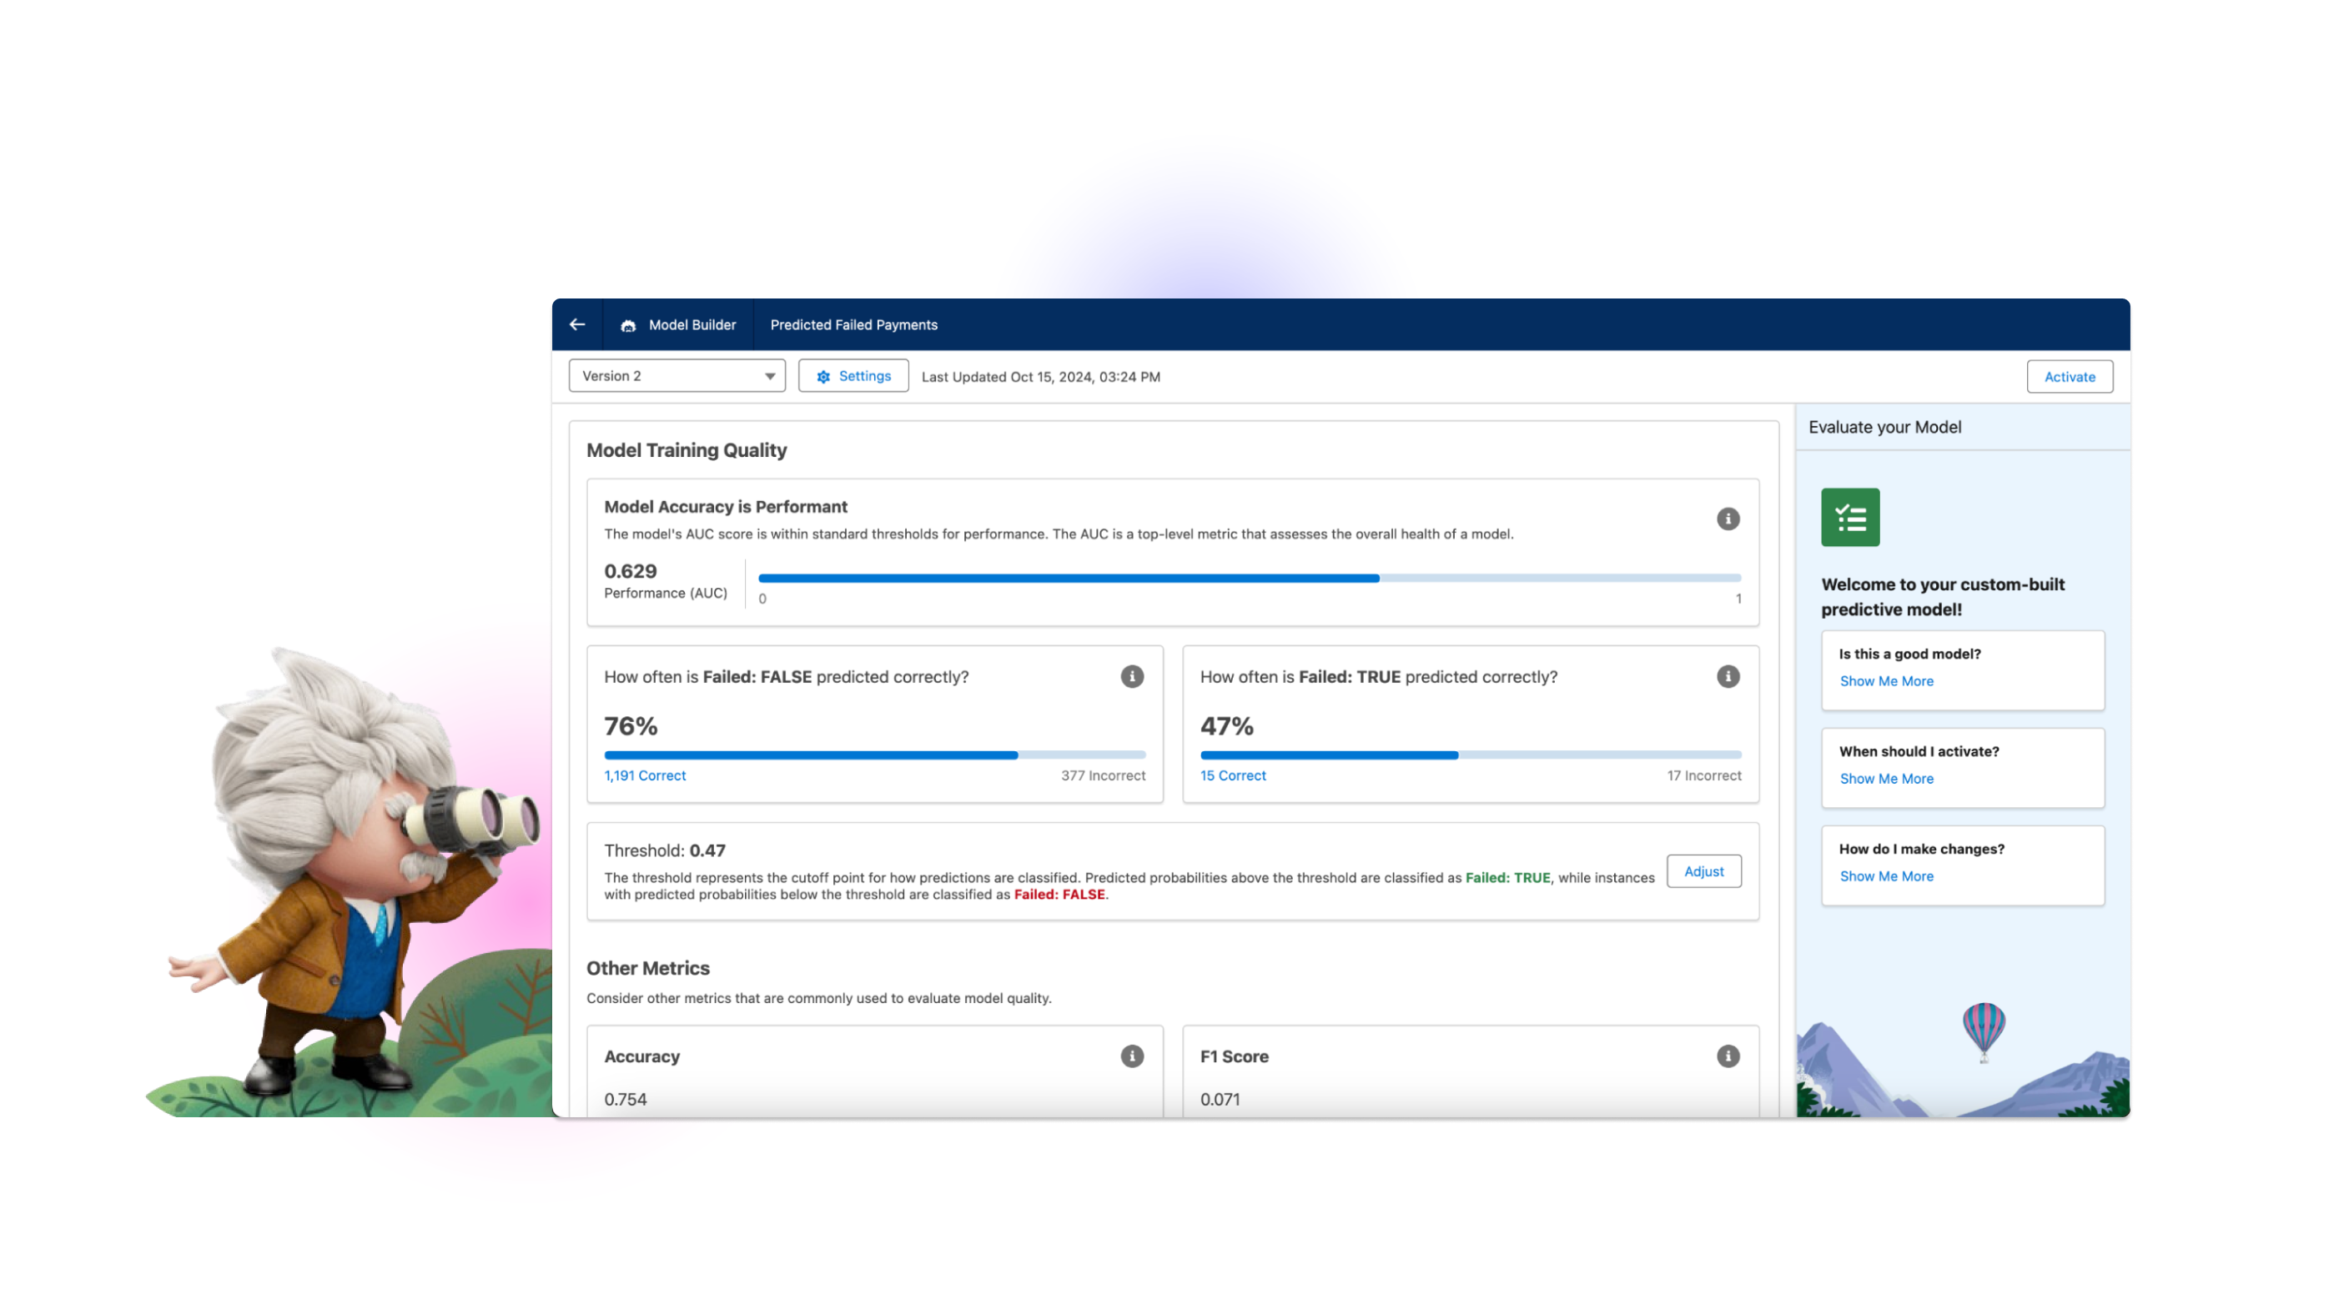2339x1309 pixels.
Task: Click info icon for Model Accuracy card
Action: pos(1727,519)
